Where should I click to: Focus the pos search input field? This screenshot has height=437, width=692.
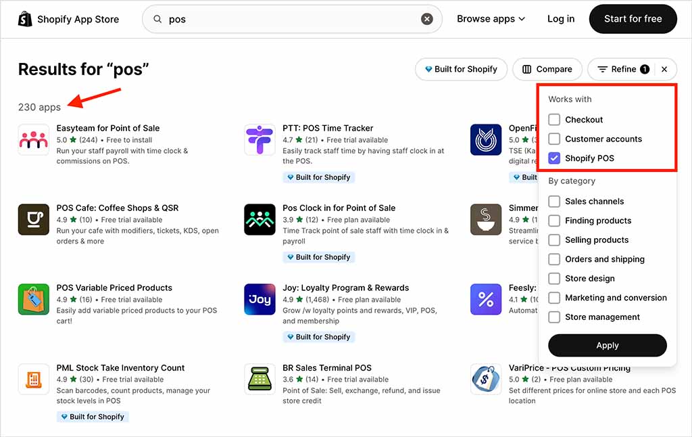tap(291, 19)
